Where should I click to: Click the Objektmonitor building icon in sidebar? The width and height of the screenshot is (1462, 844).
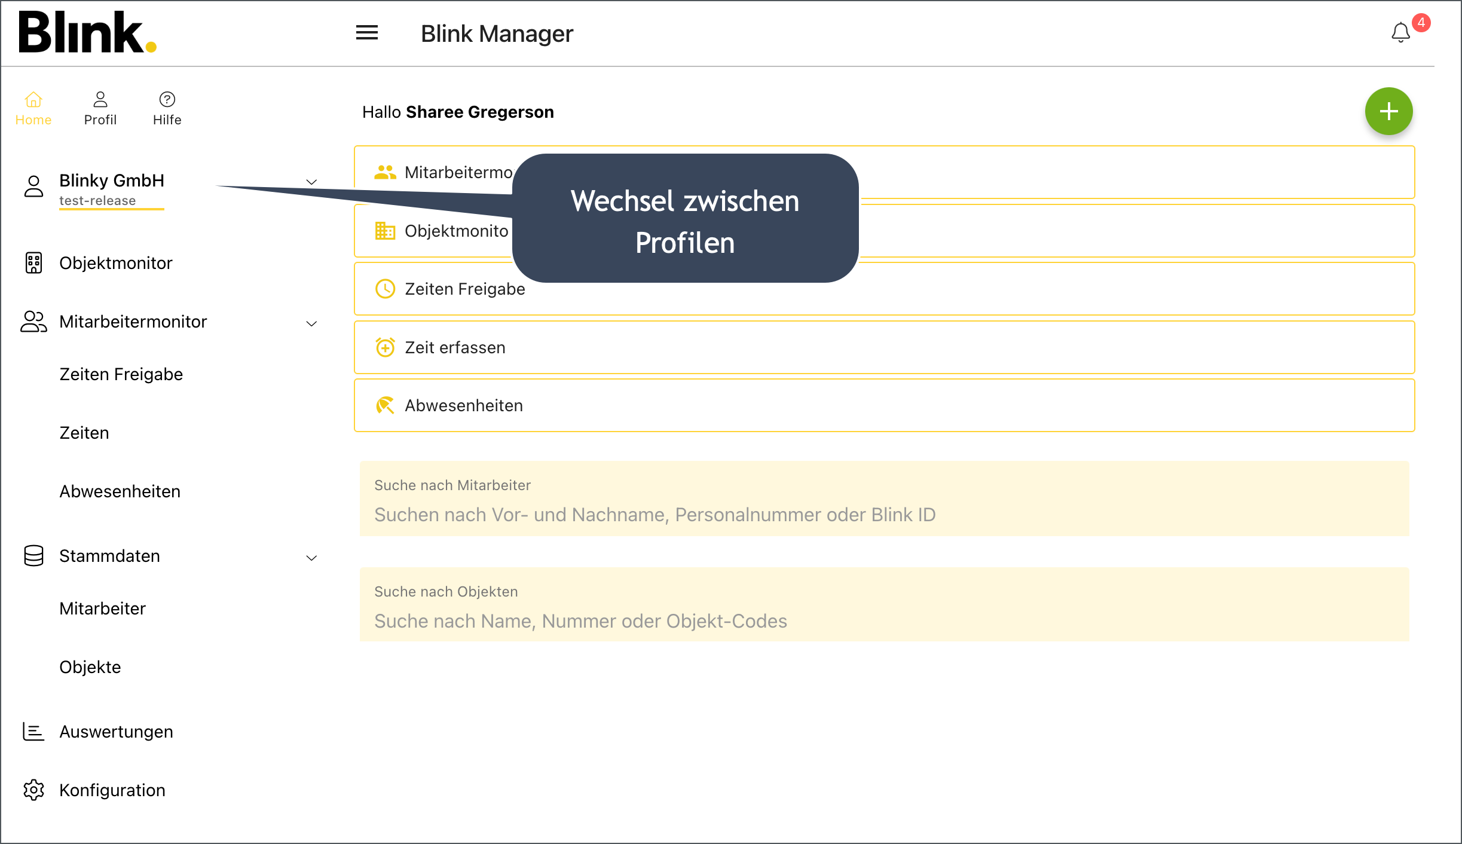[x=33, y=263]
